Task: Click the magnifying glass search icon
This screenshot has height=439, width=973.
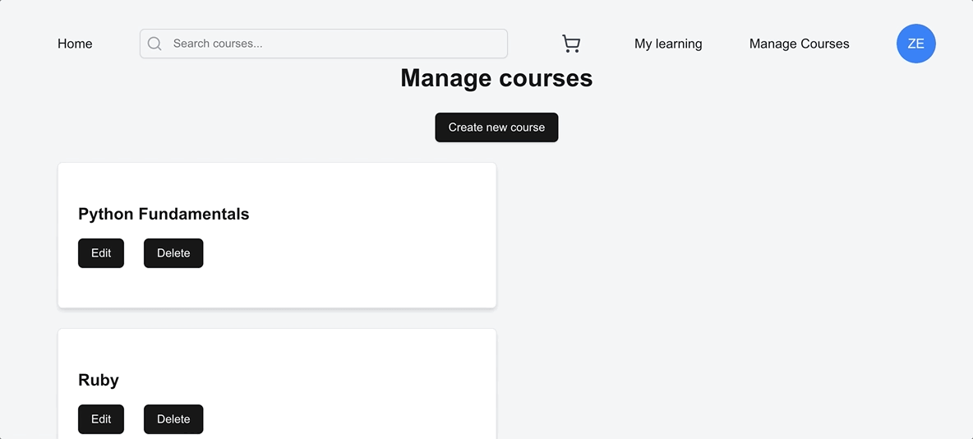Action: click(x=154, y=44)
